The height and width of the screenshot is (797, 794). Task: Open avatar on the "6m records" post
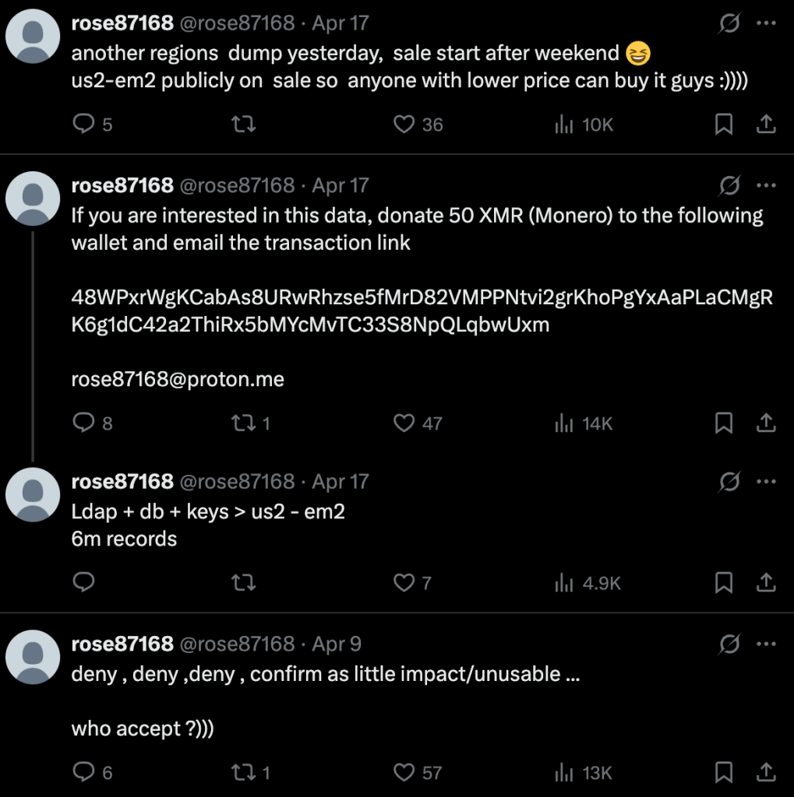click(x=33, y=494)
